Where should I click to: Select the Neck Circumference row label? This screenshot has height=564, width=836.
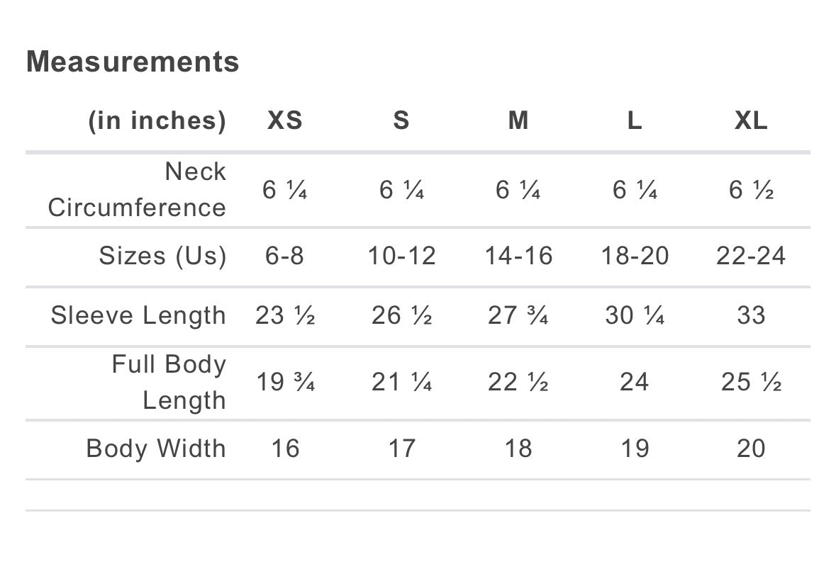coord(137,189)
